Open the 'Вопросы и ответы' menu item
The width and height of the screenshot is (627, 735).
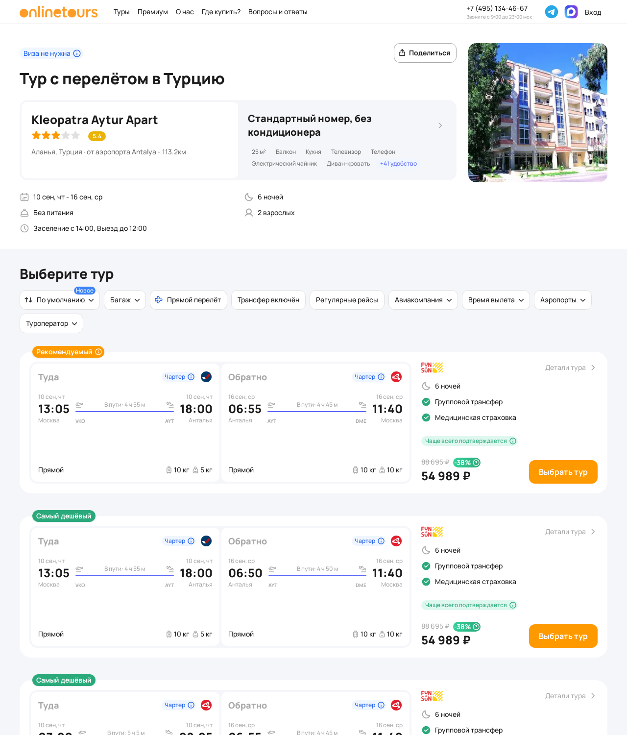coord(278,12)
